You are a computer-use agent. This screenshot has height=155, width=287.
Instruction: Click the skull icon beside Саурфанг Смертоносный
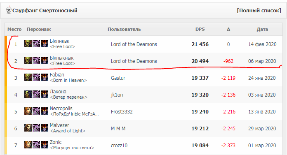[x=9, y=10]
